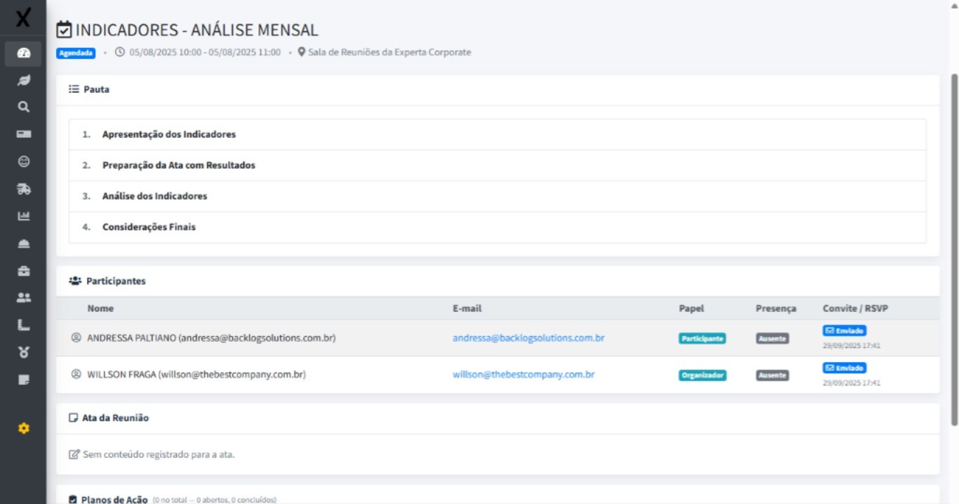Viewport: 959px width, 504px height.
Task: Open the dashboard gauge icon in sidebar
Action: point(23,53)
